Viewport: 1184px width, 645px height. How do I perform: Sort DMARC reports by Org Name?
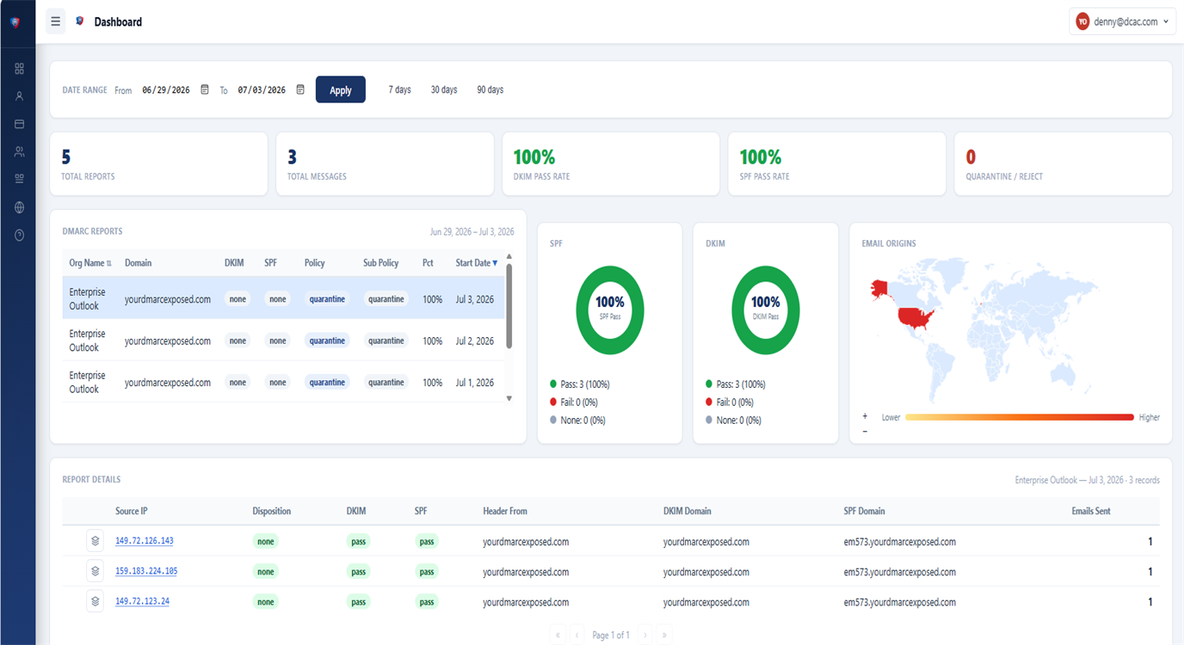coord(90,263)
